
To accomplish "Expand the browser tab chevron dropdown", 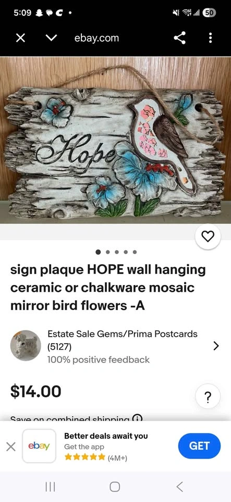I will tap(52, 38).
